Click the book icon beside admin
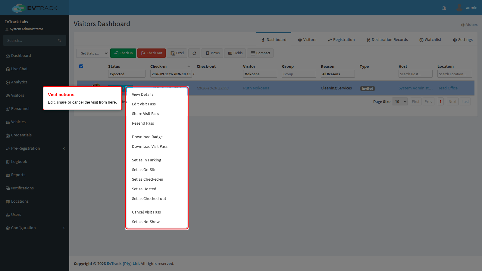Viewport: 482px width, 271px height. [x=444, y=8]
